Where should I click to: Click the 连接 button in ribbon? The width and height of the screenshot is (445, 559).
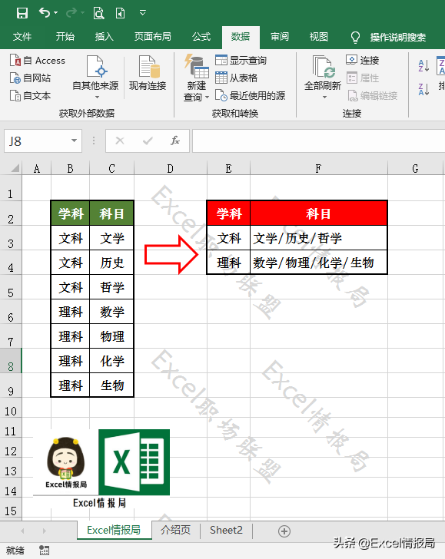point(362,60)
